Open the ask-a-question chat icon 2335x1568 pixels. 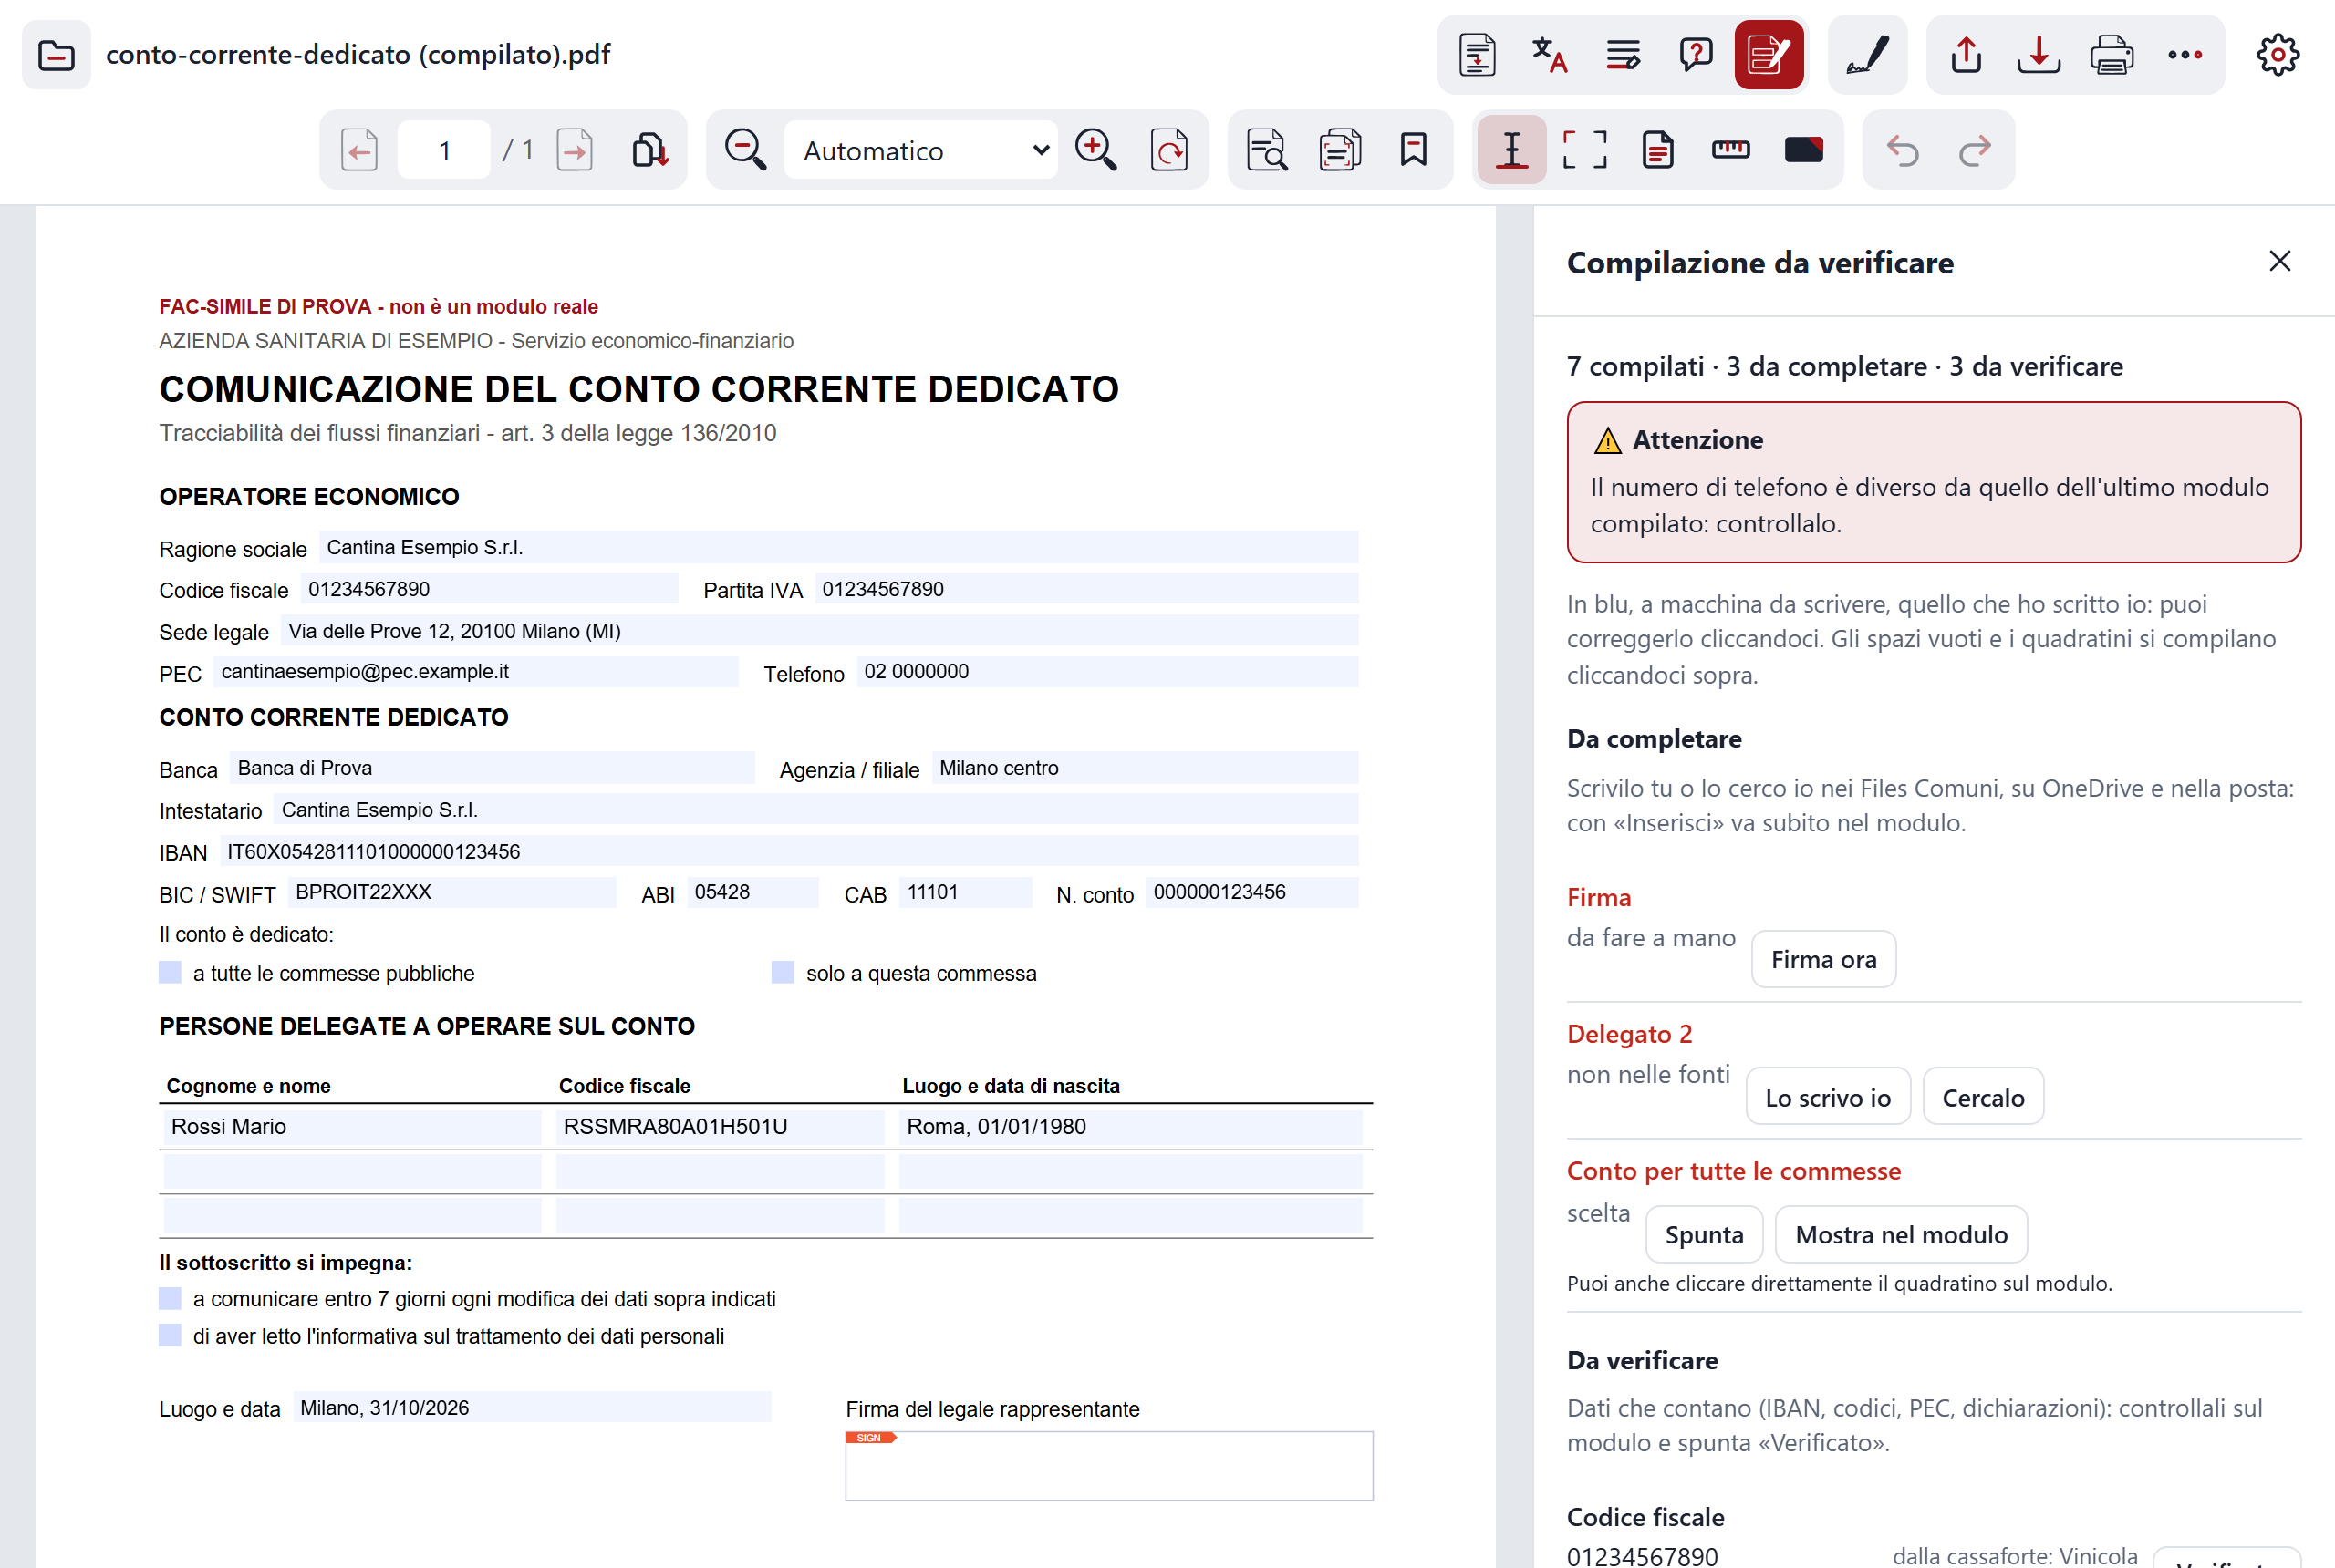pos(1696,55)
